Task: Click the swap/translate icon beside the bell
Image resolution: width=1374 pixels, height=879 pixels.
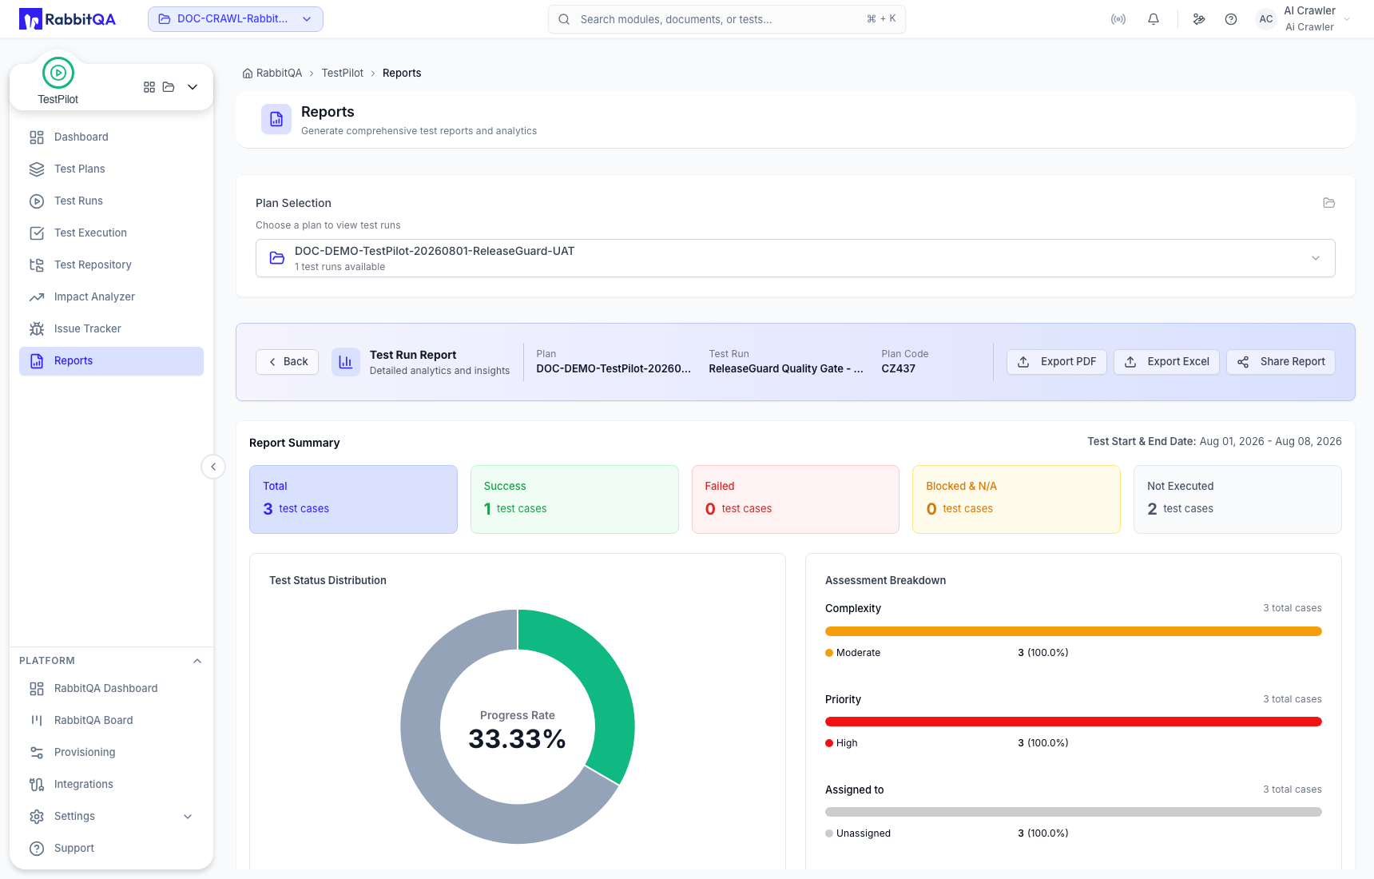Action: (x=1199, y=19)
